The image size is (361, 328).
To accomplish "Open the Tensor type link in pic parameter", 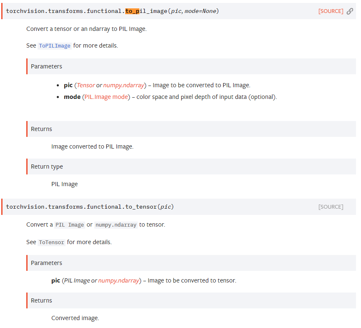I will click(x=86, y=85).
